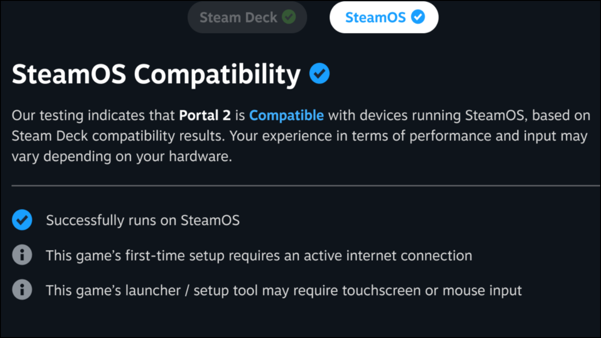Image resolution: width=601 pixels, height=338 pixels.
Task: Click blue check icon next to Successfully runs
Action: click(22, 220)
